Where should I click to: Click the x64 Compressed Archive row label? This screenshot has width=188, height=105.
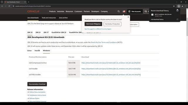tap(38, 63)
